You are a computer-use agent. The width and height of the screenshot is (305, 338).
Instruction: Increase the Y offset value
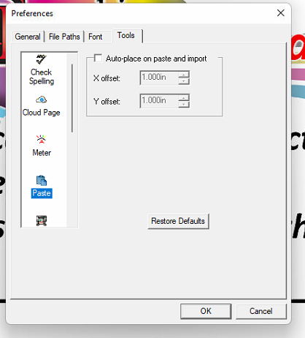(x=184, y=98)
